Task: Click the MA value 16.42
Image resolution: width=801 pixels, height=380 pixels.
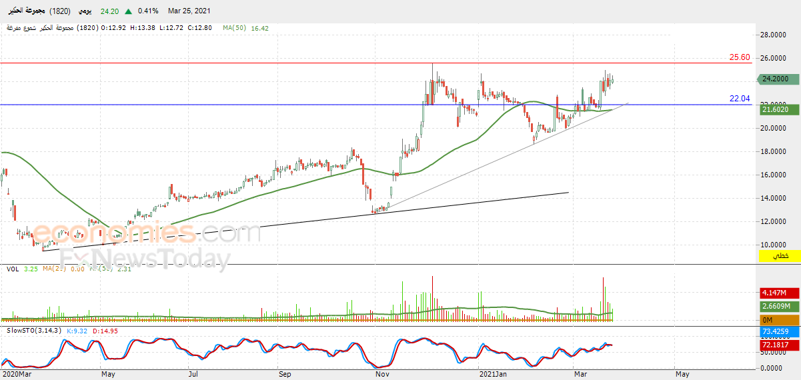Action: click(x=259, y=29)
